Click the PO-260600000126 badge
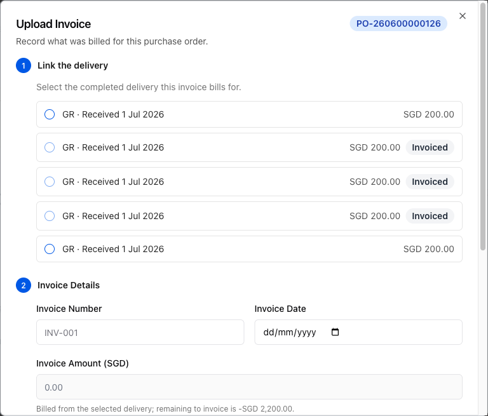This screenshot has width=488, height=416. click(398, 23)
